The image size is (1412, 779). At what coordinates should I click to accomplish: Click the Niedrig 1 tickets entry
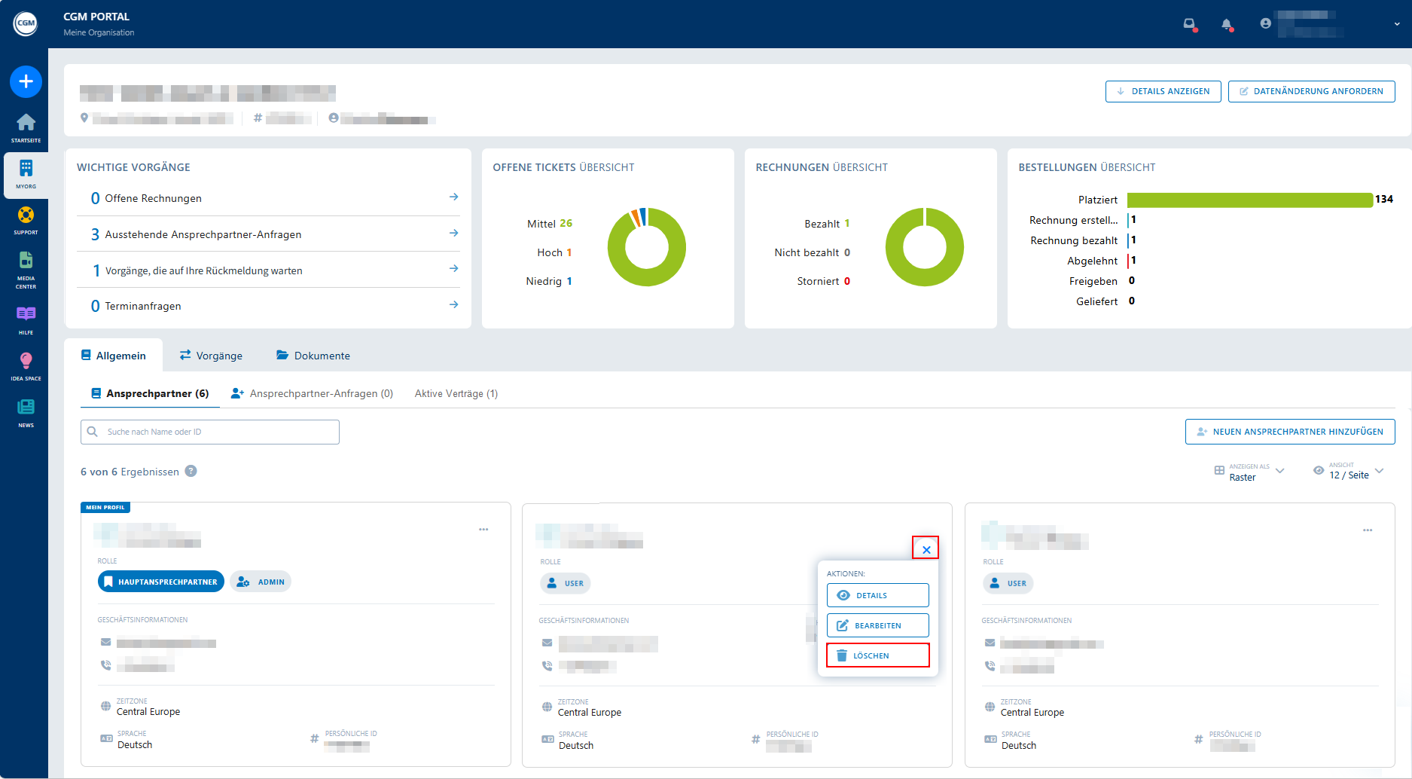(x=549, y=281)
